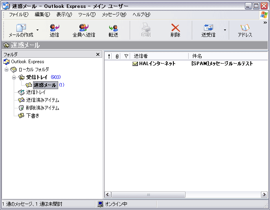Open the 送受信 dropdown arrow
The width and height of the screenshot is (270, 210).
point(225,30)
